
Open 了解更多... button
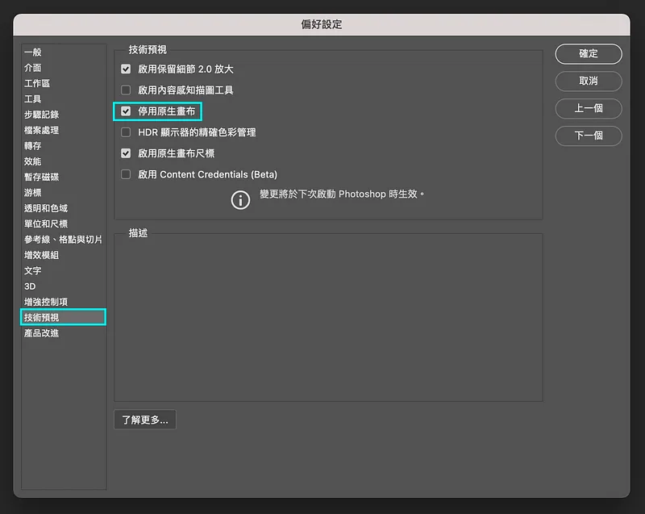coord(145,420)
